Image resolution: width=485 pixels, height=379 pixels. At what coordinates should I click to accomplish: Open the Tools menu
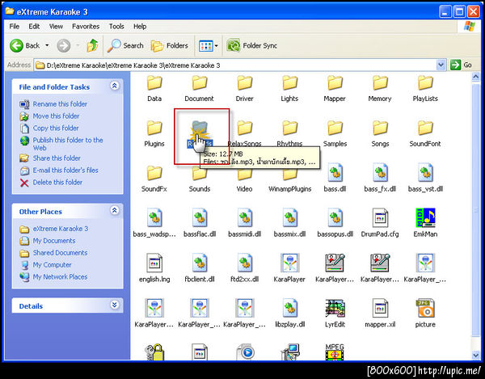(x=116, y=27)
